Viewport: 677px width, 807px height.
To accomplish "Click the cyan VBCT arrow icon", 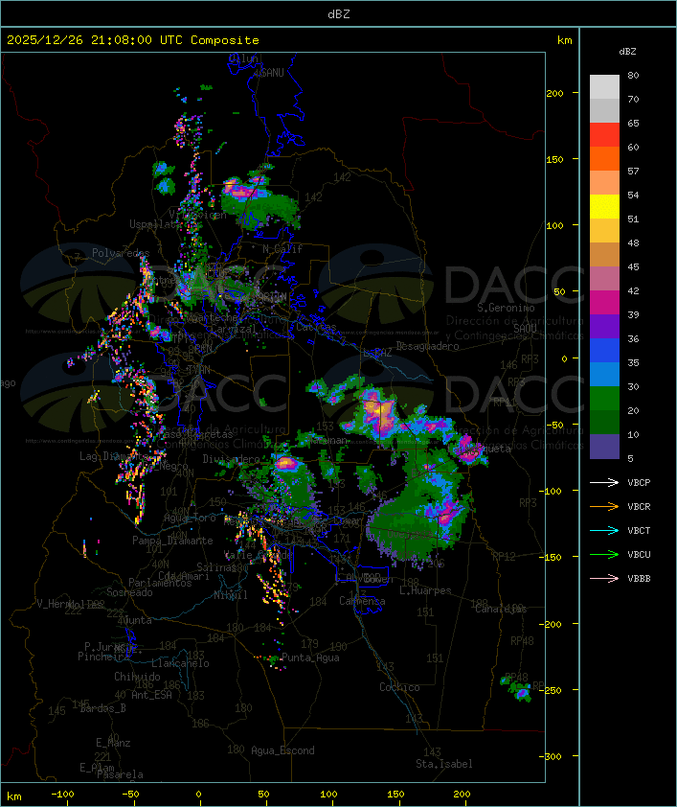I will (x=604, y=530).
